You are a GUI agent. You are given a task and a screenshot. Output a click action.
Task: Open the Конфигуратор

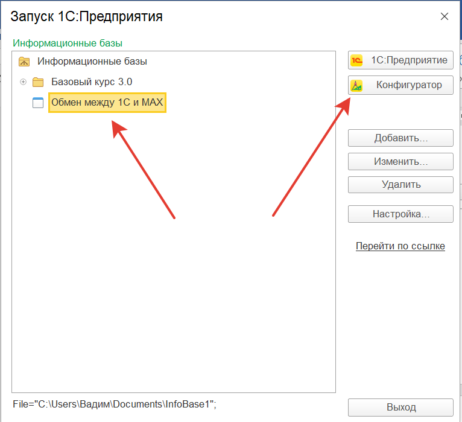(400, 85)
